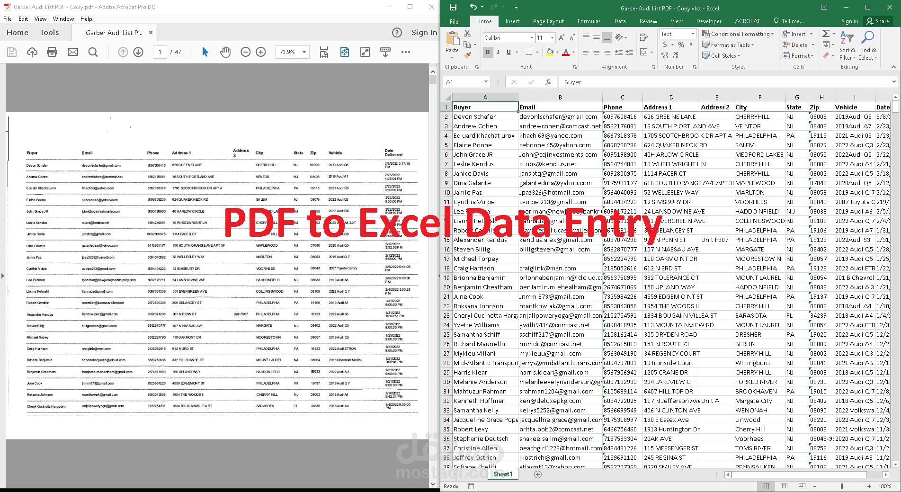Viewport: 901px width, 492px height.
Task: Switch to Page Break Preview in Excel status bar
Action: pyautogui.click(x=802, y=486)
